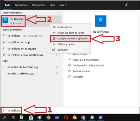The width and height of the screenshot is (140, 121).
Task: Open Chrome icon next to the weather icon
Action: tap(83, 117)
